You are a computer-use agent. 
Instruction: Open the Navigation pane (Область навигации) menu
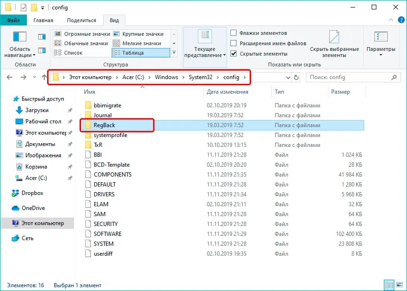[20, 44]
